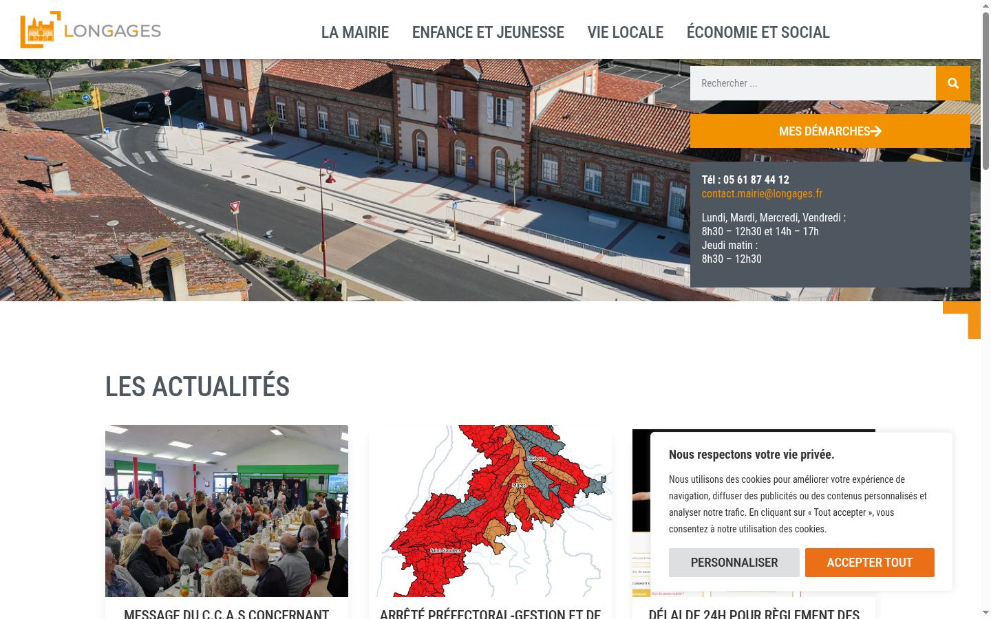Open the red prefectoral map thumbnail
Screen dimensions: 991x619
click(490, 511)
